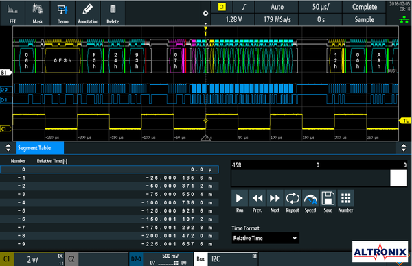Expand the right-side up-down arrows control

[x=403, y=147]
